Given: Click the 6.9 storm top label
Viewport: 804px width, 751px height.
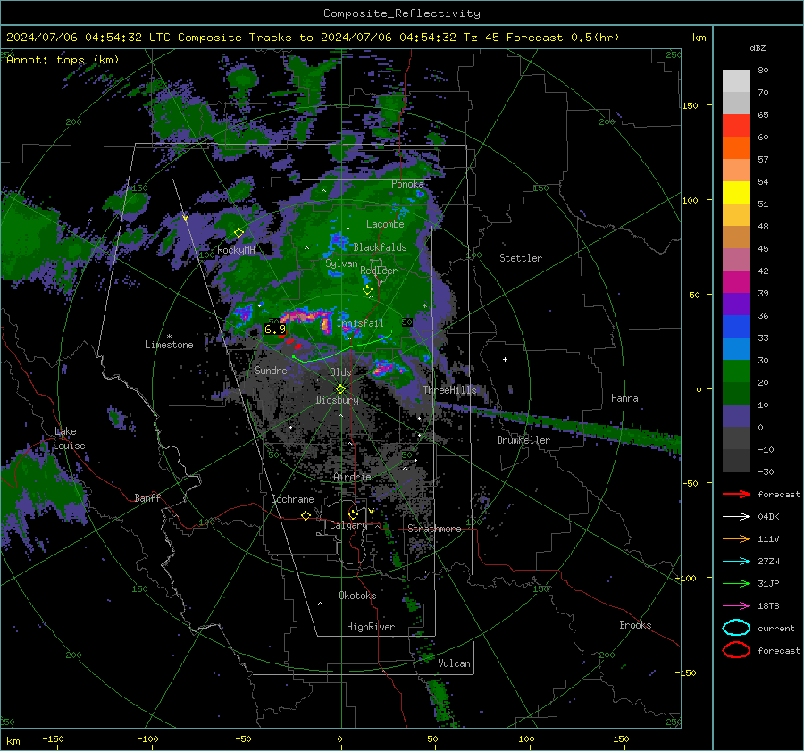Looking at the screenshot, I should (275, 330).
